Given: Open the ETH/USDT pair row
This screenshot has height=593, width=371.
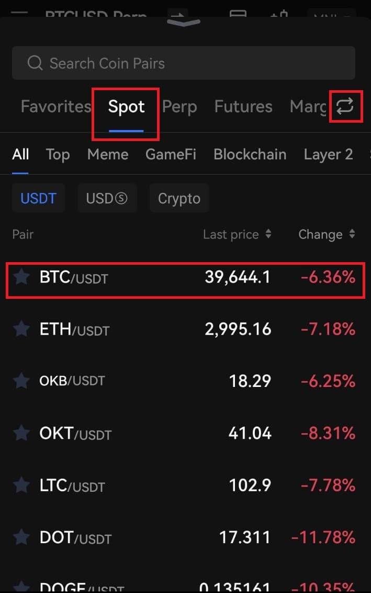Looking at the screenshot, I should [185, 329].
